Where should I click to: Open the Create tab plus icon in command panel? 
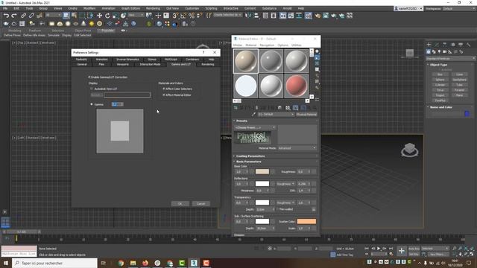click(x=429, y=45)
